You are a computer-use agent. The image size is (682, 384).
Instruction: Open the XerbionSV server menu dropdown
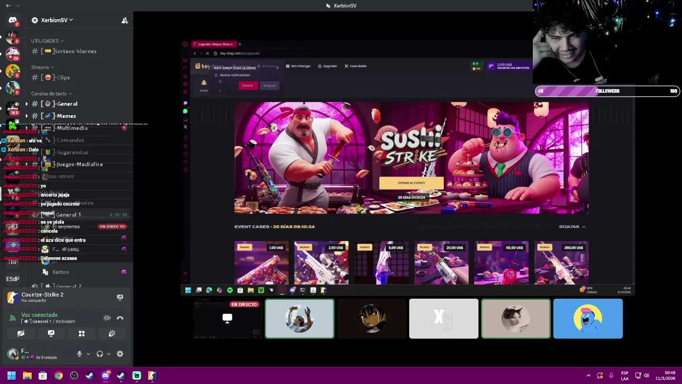[x=52, y=20]
